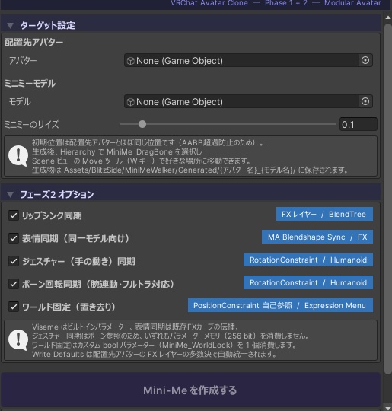Click the ミニミーのサイズ value field 0.1

point(359,124)
